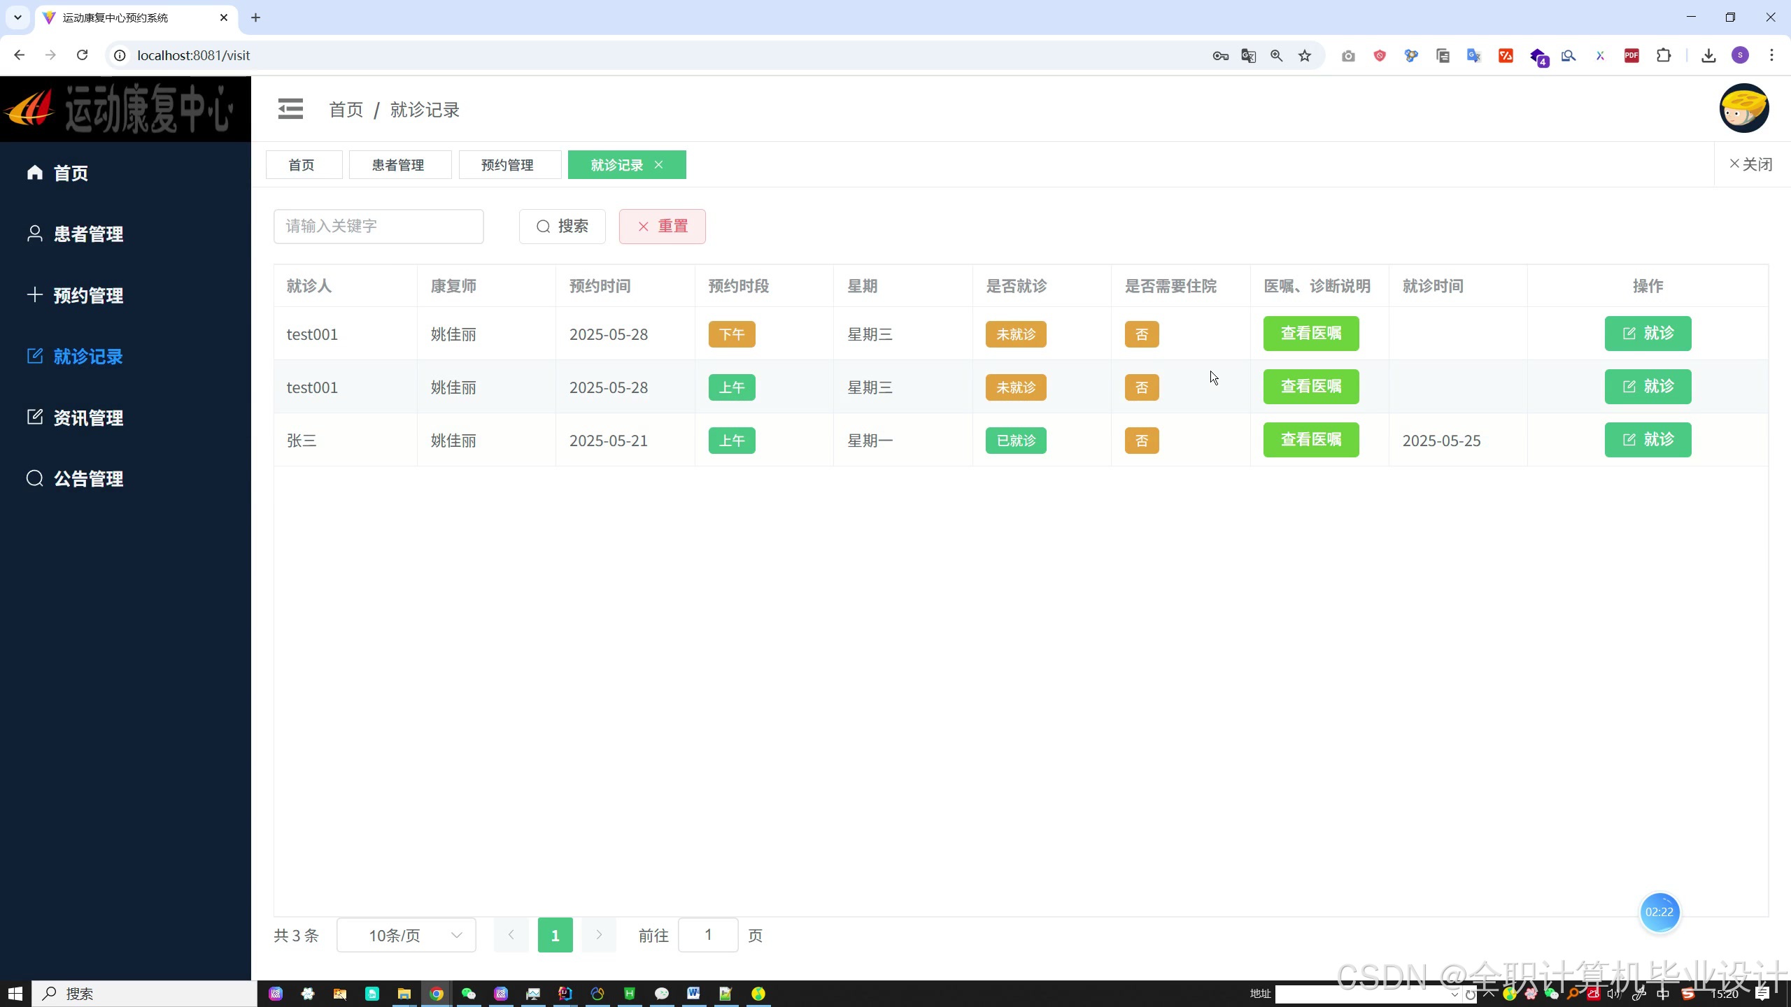This screenshot has width=1791, height=1007.
Task: Click 就诊 button in first test001 row
Action: point(1647,334)
